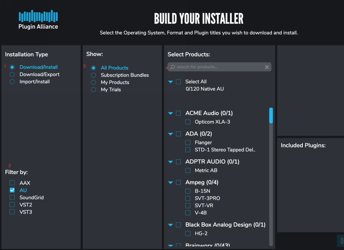Tick the VST3 format checkbox
This screenshot has height=250, width=344.
12,212
